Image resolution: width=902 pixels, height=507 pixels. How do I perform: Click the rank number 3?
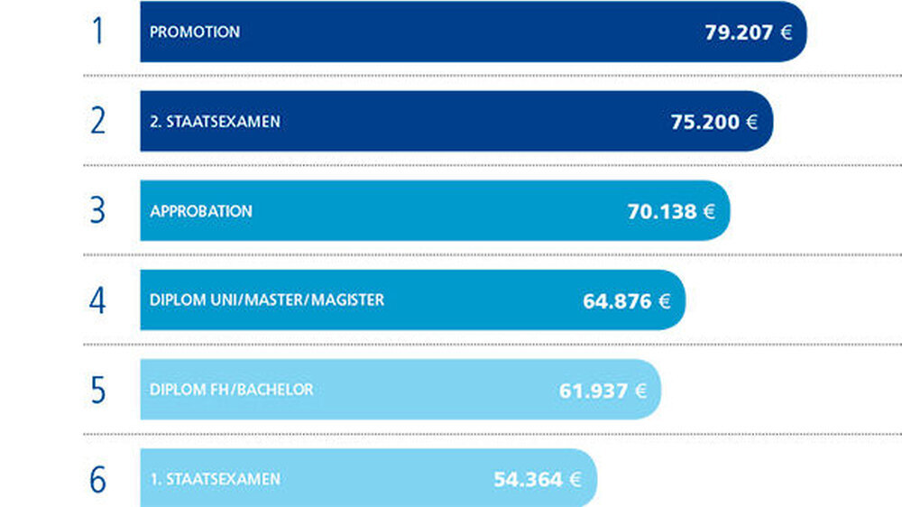click(97, 211)
